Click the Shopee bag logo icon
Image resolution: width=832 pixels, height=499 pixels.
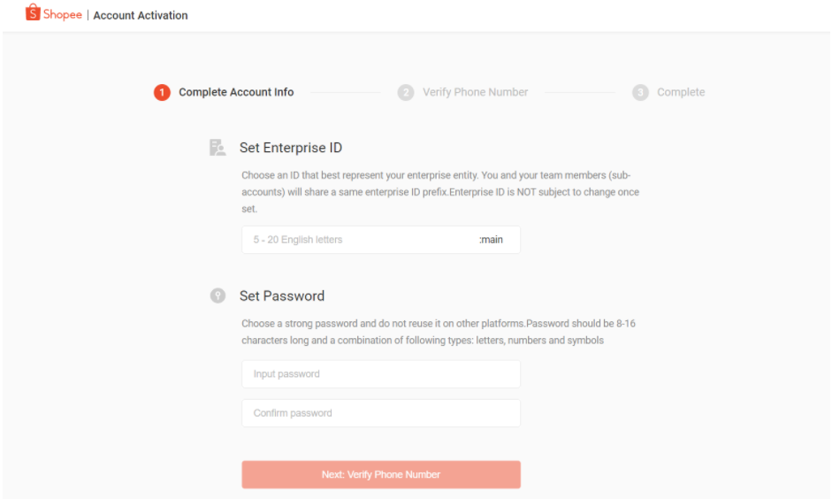coord(34,13)
